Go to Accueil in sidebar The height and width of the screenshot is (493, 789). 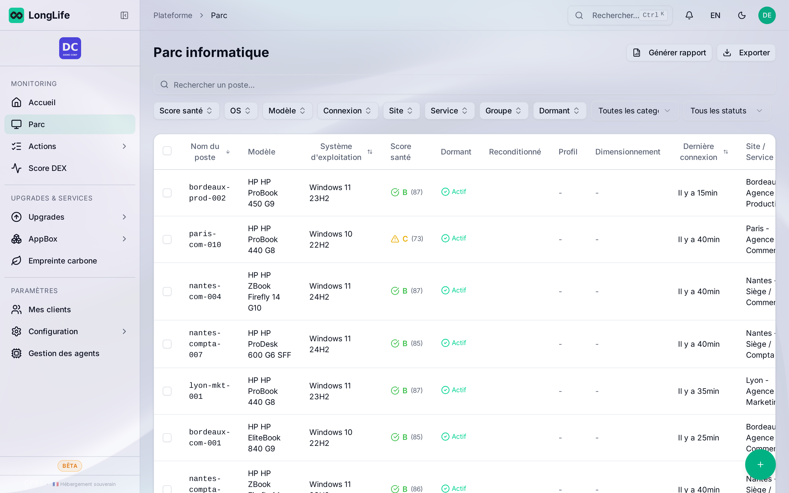coord(70,102)
